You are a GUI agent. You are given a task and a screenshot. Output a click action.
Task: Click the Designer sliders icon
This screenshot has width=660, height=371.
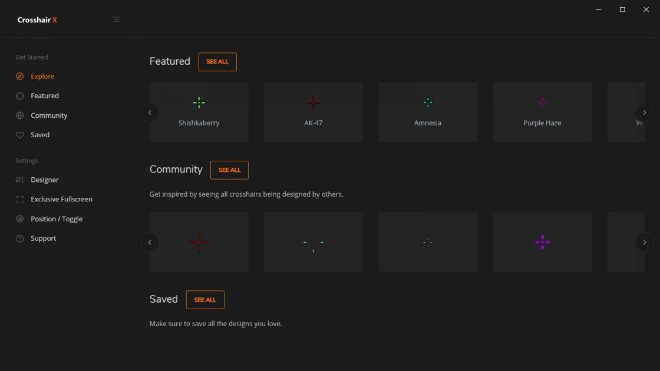click(20, 180)
